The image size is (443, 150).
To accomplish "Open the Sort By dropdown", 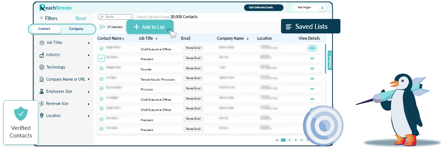I will [115, 17].
